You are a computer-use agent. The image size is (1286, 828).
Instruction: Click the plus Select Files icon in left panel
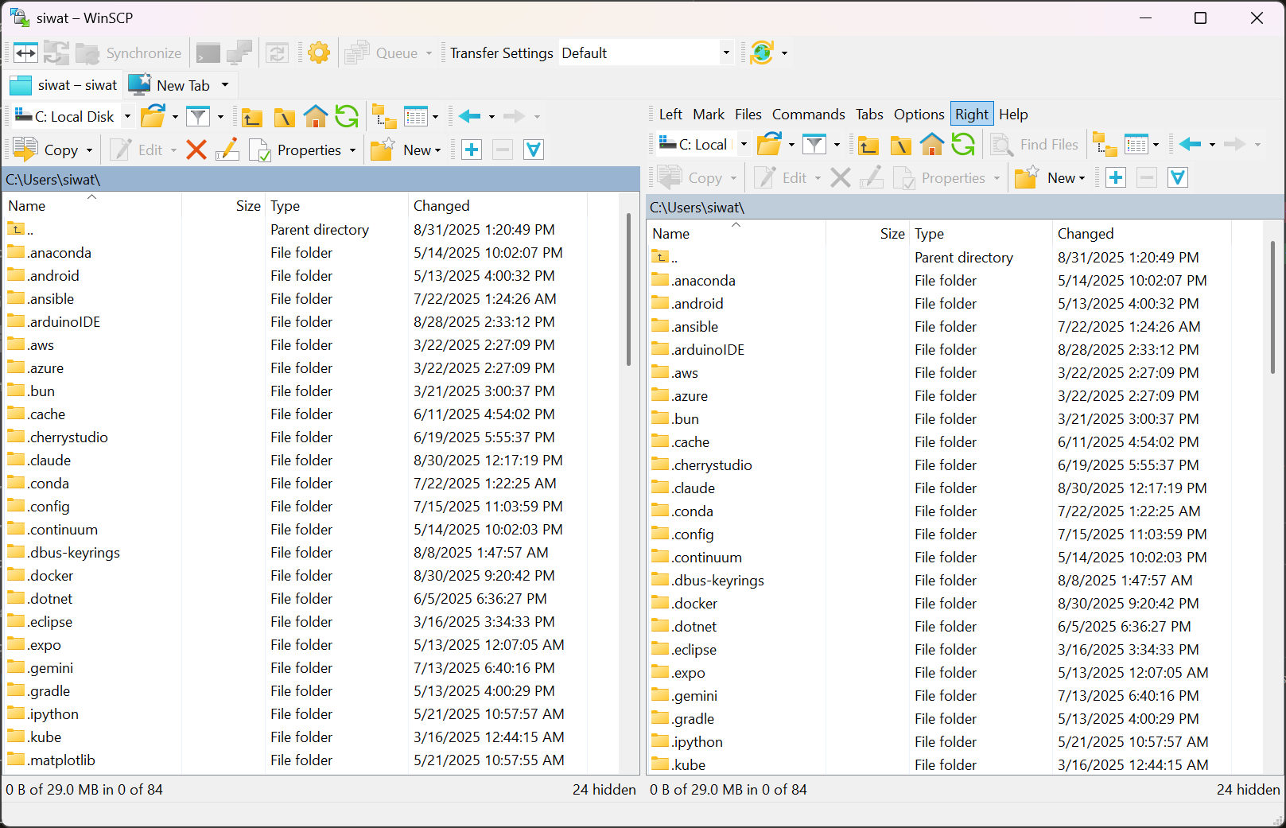pyautogui.click(x=472, y=150)
